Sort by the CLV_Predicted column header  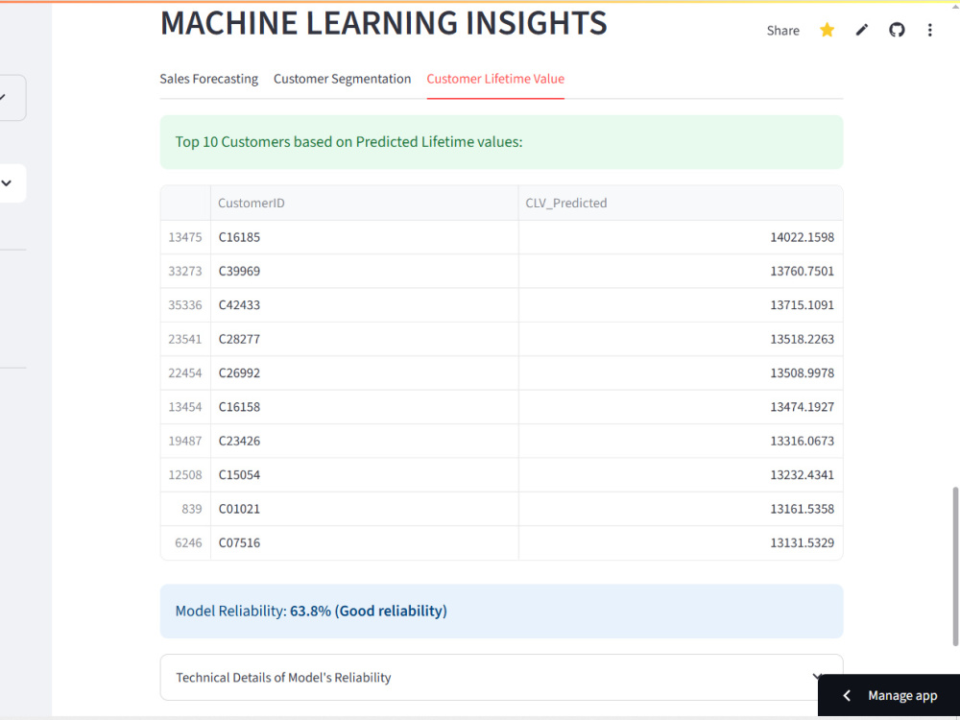pos(681,204)
